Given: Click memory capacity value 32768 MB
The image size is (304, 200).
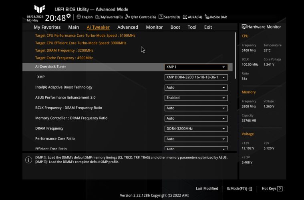Looking at the screenshot, I should tap(249, 120).
